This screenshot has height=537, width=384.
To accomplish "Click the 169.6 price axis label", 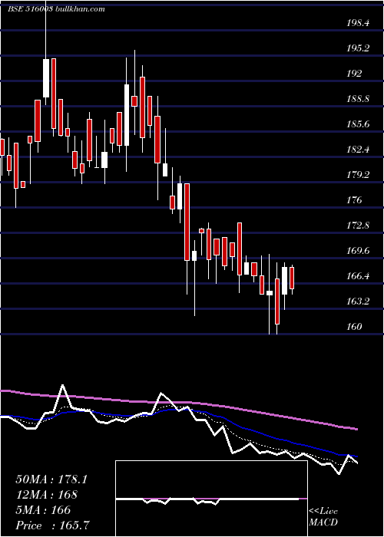I will (x=358, y=250).
